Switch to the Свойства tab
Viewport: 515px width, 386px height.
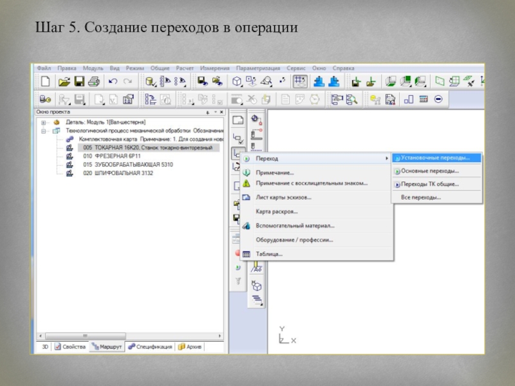click(70, 346)
